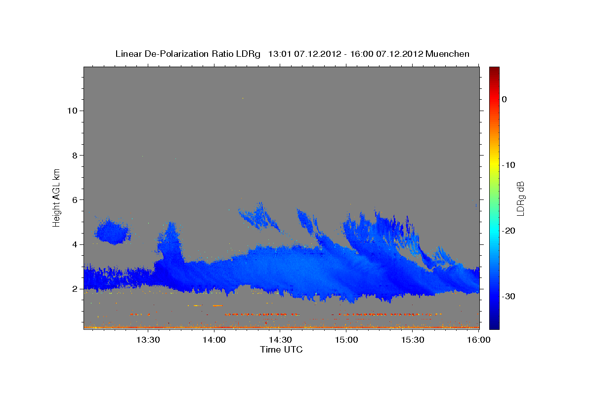Click the height tick label 10
The width and height of the screenshot is (593, 395).
coord(72,111)
